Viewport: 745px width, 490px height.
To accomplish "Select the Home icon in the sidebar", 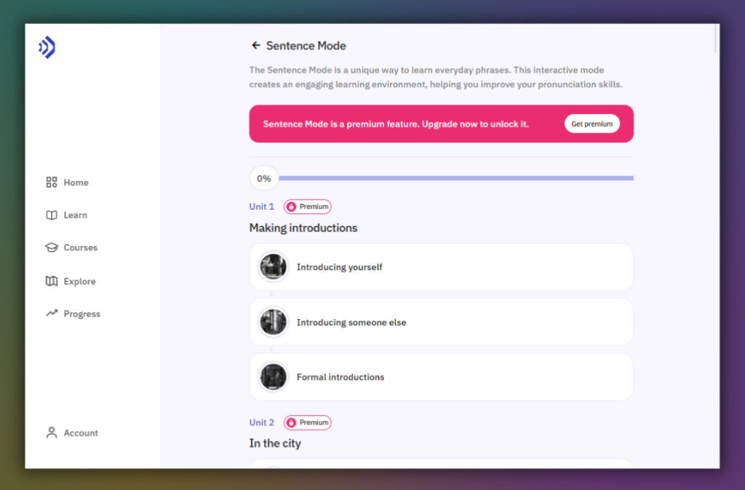I will click(x=51, y=182).
